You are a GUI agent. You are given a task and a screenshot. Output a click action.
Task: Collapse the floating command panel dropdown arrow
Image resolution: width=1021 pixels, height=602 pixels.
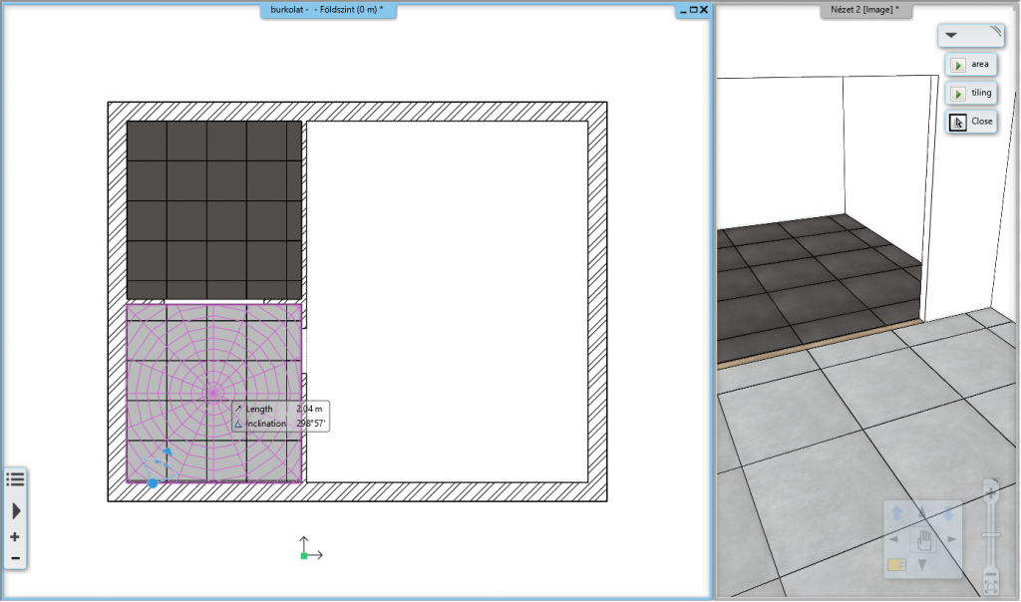click(x=951, y=35)
